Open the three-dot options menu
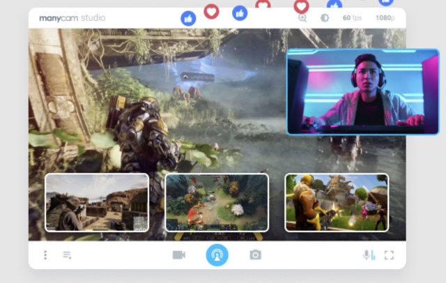The height and width of the screenshot is (283, 446). click(x=45, y=255)
